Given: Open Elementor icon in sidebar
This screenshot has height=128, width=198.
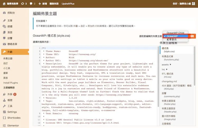Looking at the screenshot, I should tap(4, 125).
